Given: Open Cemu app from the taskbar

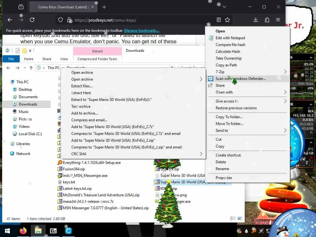Looking at the screenshot, I should tap(68, 231).
